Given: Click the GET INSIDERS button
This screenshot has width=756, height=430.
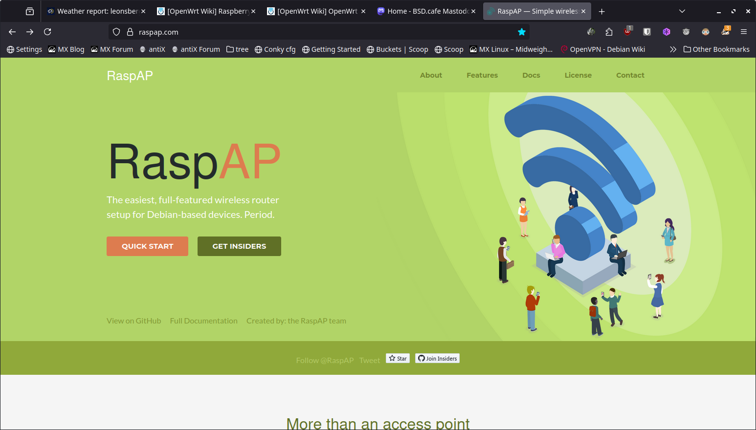Looking at the screenshot, I should tap(239, 246).
